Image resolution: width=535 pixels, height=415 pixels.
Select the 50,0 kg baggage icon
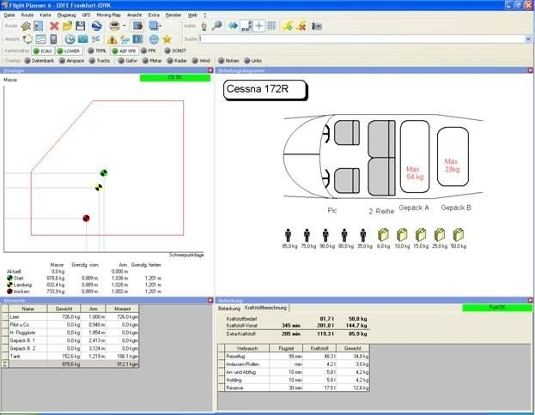coord(459,234)
